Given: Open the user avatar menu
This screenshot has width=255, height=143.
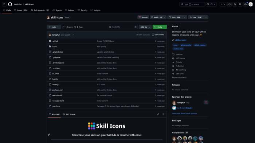Looking at the screenshot, I should 251,4.
